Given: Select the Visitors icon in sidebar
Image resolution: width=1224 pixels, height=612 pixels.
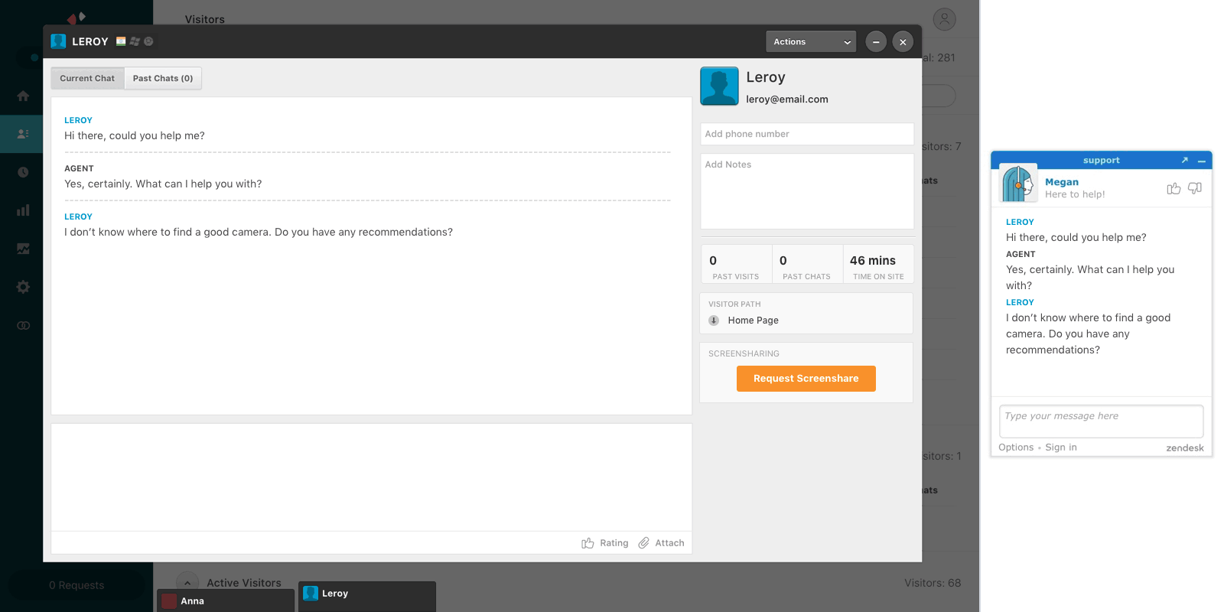Looking at the screenshot, I should [23, 134].
